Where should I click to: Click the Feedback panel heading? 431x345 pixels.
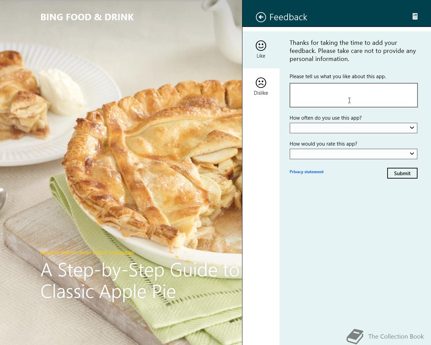288,17
